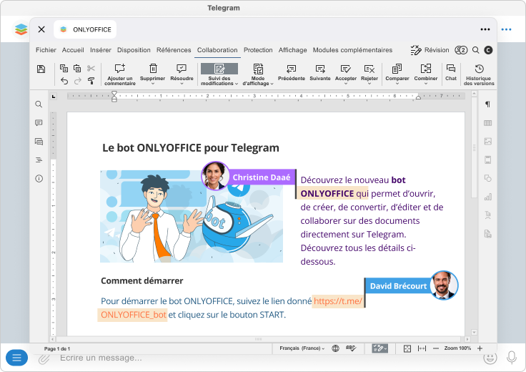The image size is (526, 372).
Task: Expand the Supprimer dropdown
Action: (153, 84)
